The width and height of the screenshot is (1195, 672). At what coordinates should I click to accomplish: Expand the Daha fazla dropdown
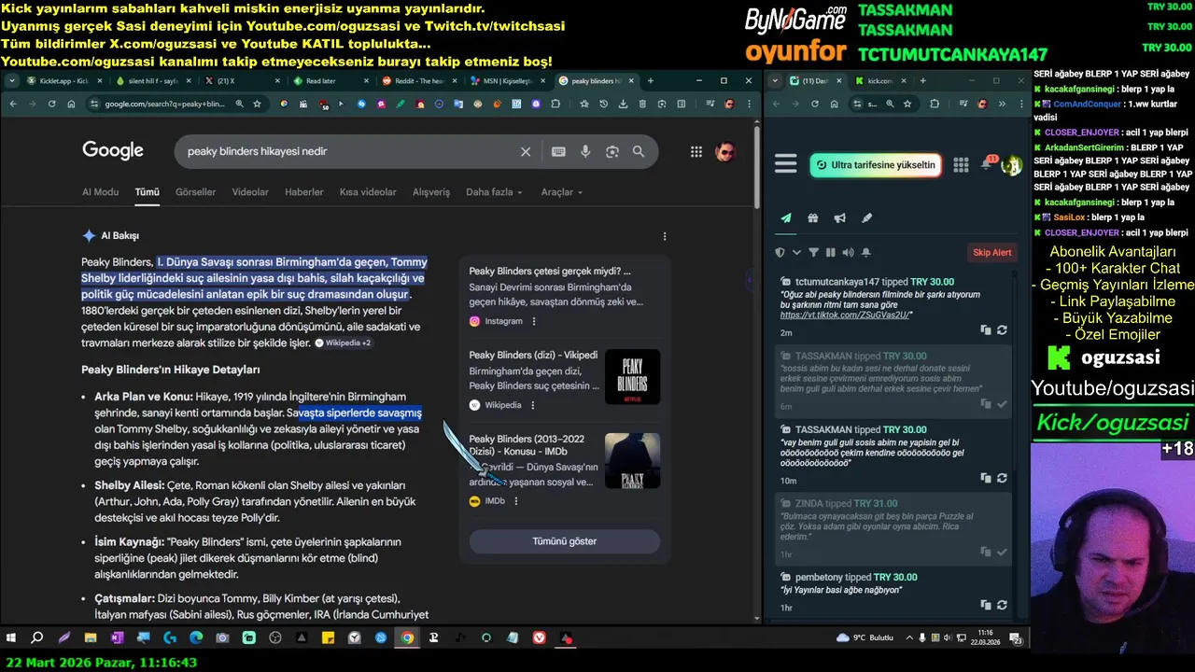tap(495, 192)
